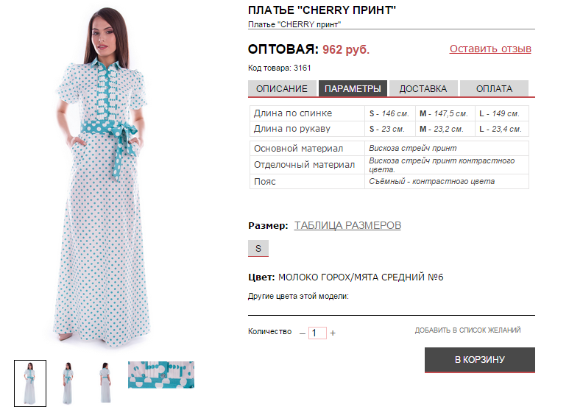Show the ДОСТАВКА tab
The height and width of the screenshot is (407, 569).
[x=423, y=88]
